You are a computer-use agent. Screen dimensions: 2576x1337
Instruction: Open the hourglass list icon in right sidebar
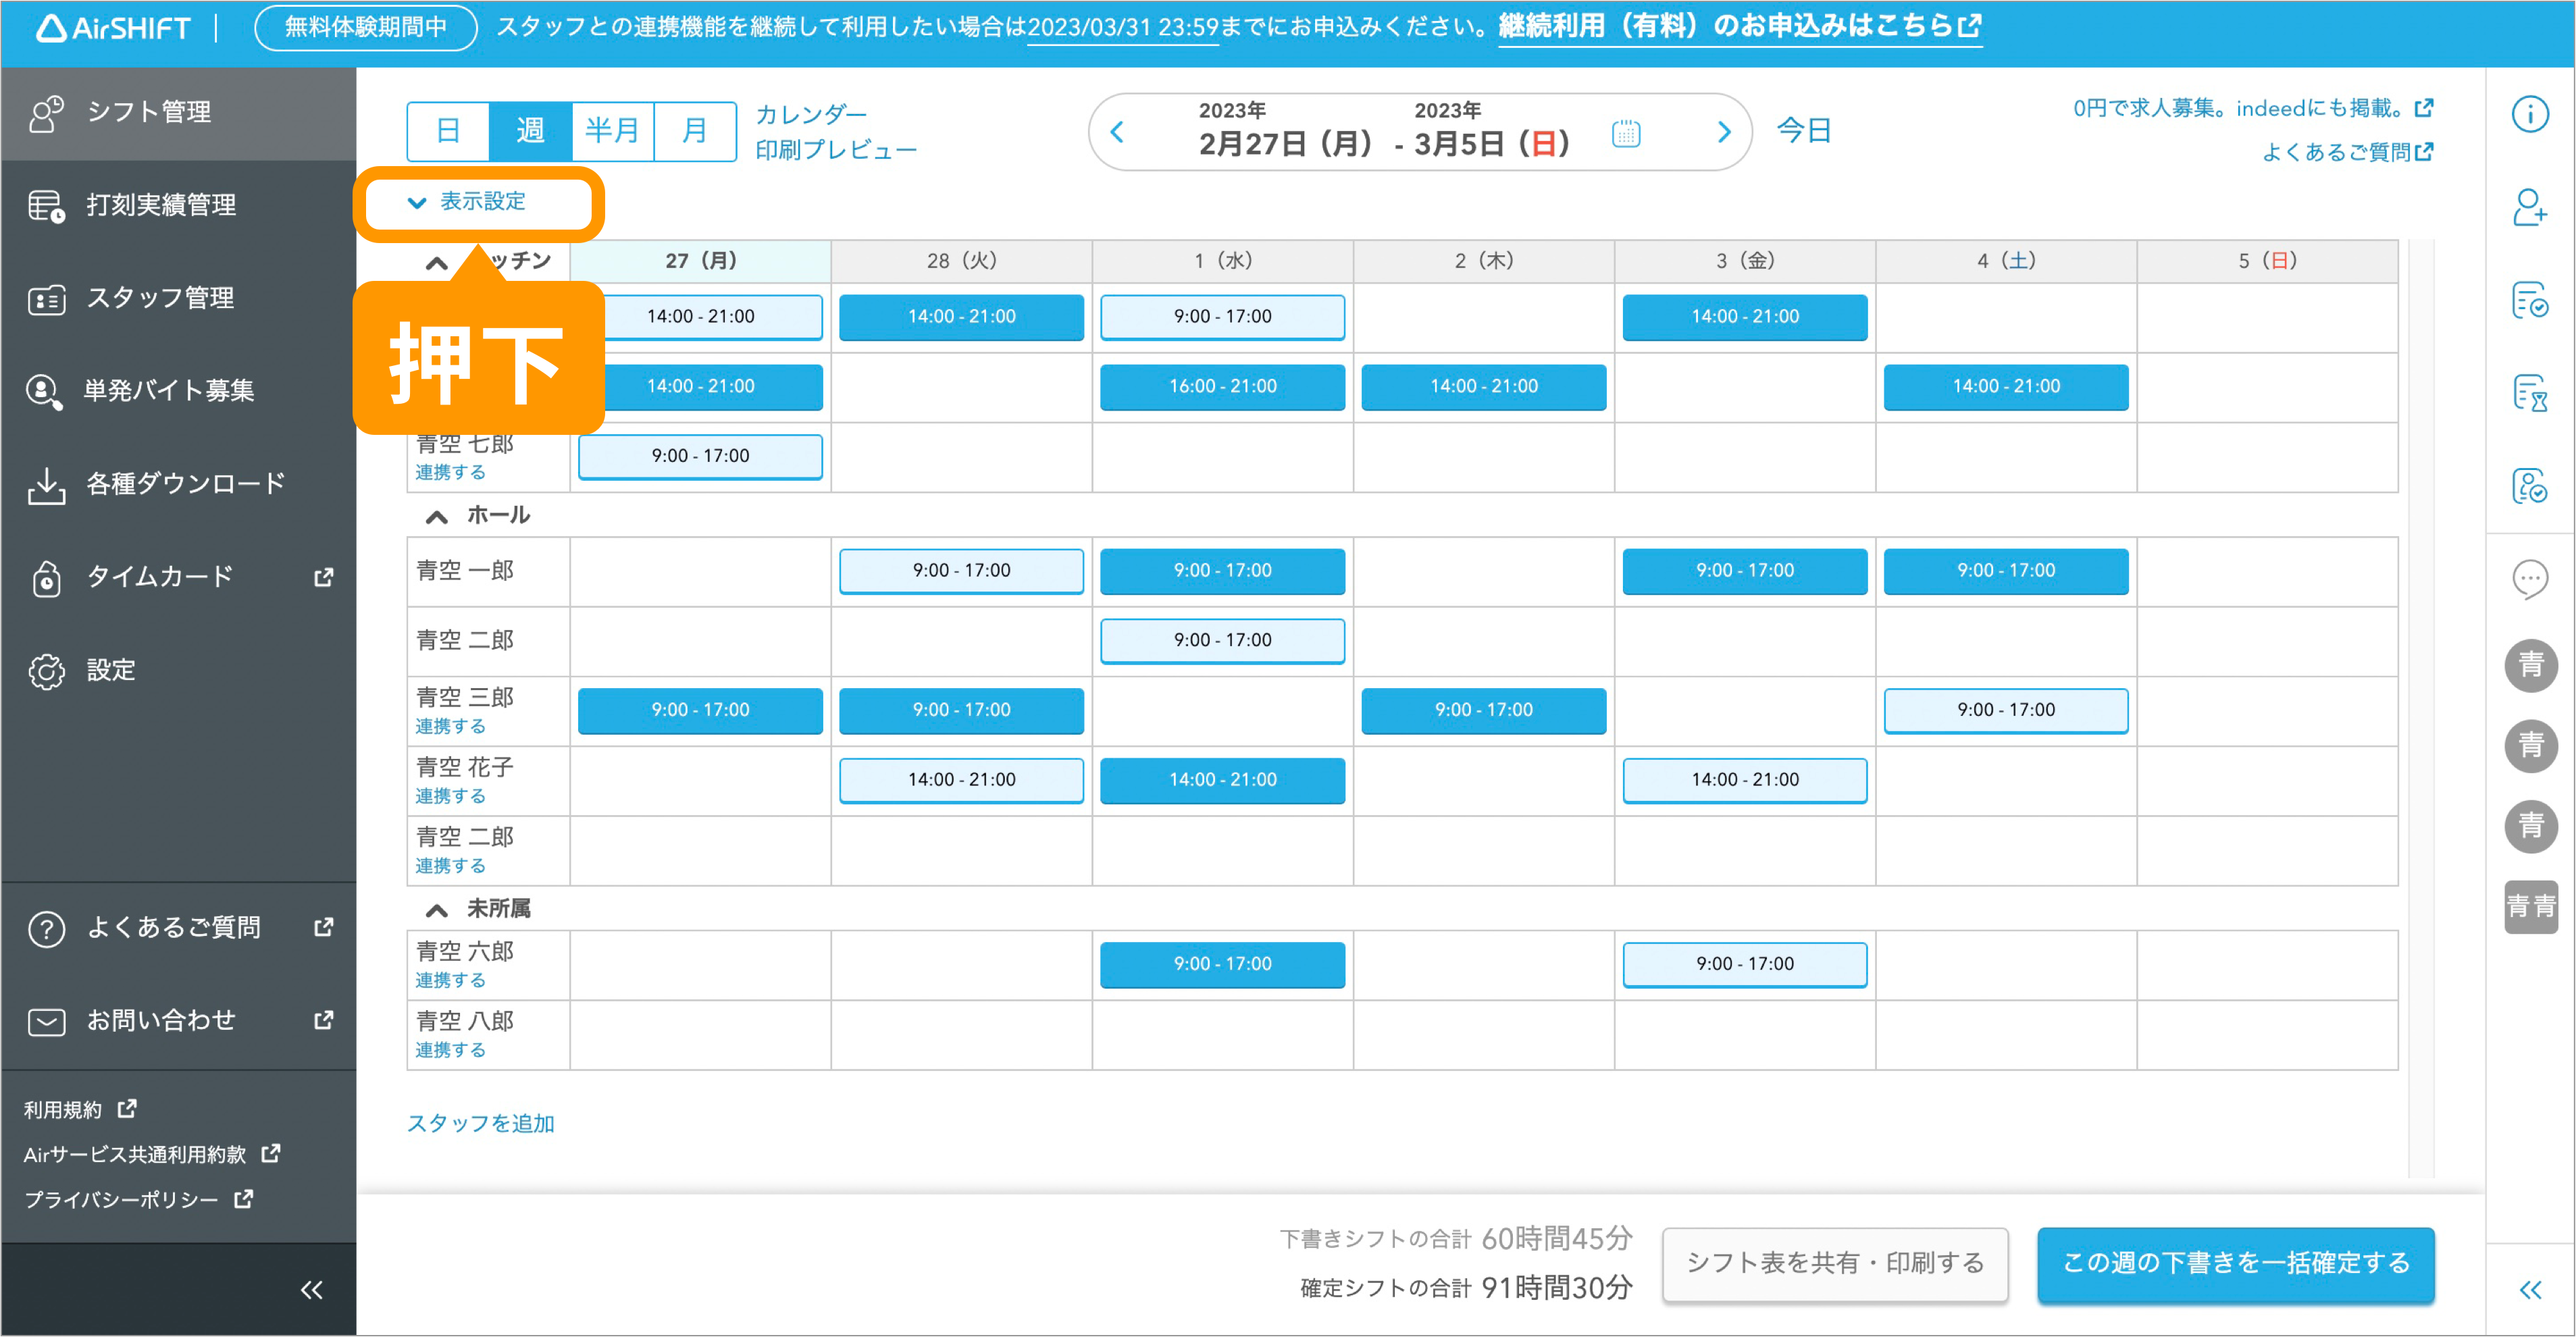pyautogui.click(x=2530, y=393)
